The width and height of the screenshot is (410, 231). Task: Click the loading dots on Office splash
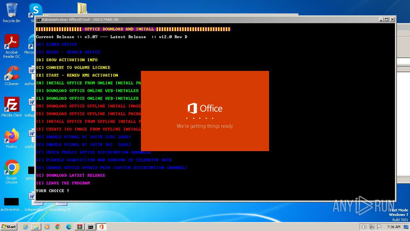click(200, 118)
